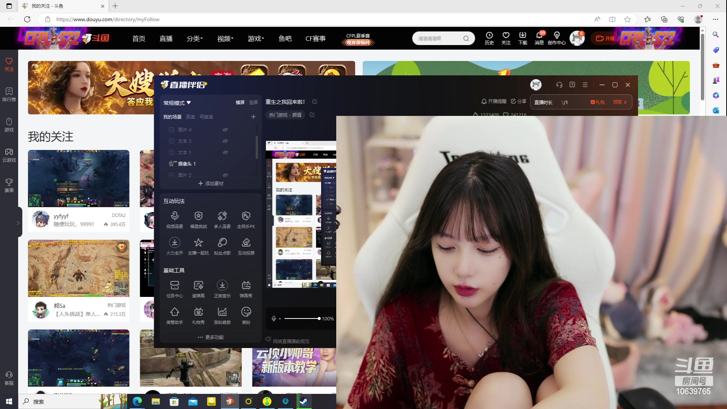The image size is (727, 409).
Task: Open the browser settings and more menu
Action: (715, 19)
